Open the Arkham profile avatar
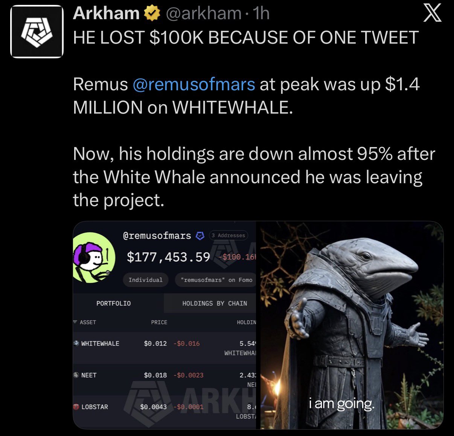Screen dimensions: 454x436 point(37,32)
